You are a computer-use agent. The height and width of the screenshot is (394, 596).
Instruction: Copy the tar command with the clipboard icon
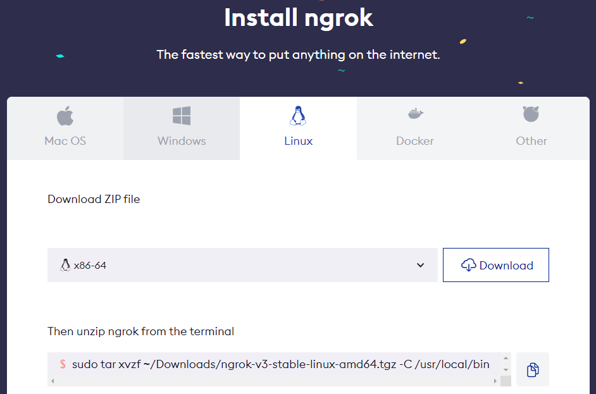pyautogui.click(x=533, y=369)
